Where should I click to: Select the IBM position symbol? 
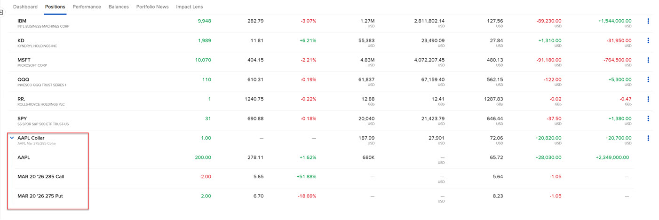point(22,21)
